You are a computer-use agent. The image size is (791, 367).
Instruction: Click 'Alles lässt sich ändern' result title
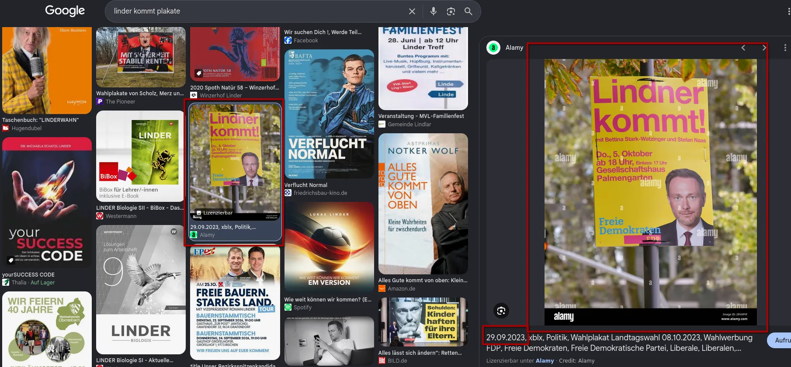(x=420, y=353)
